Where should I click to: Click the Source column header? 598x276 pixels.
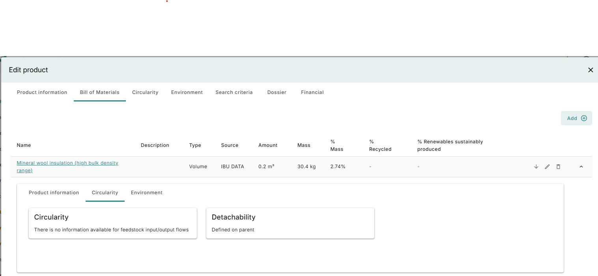[x=230, y=145]
